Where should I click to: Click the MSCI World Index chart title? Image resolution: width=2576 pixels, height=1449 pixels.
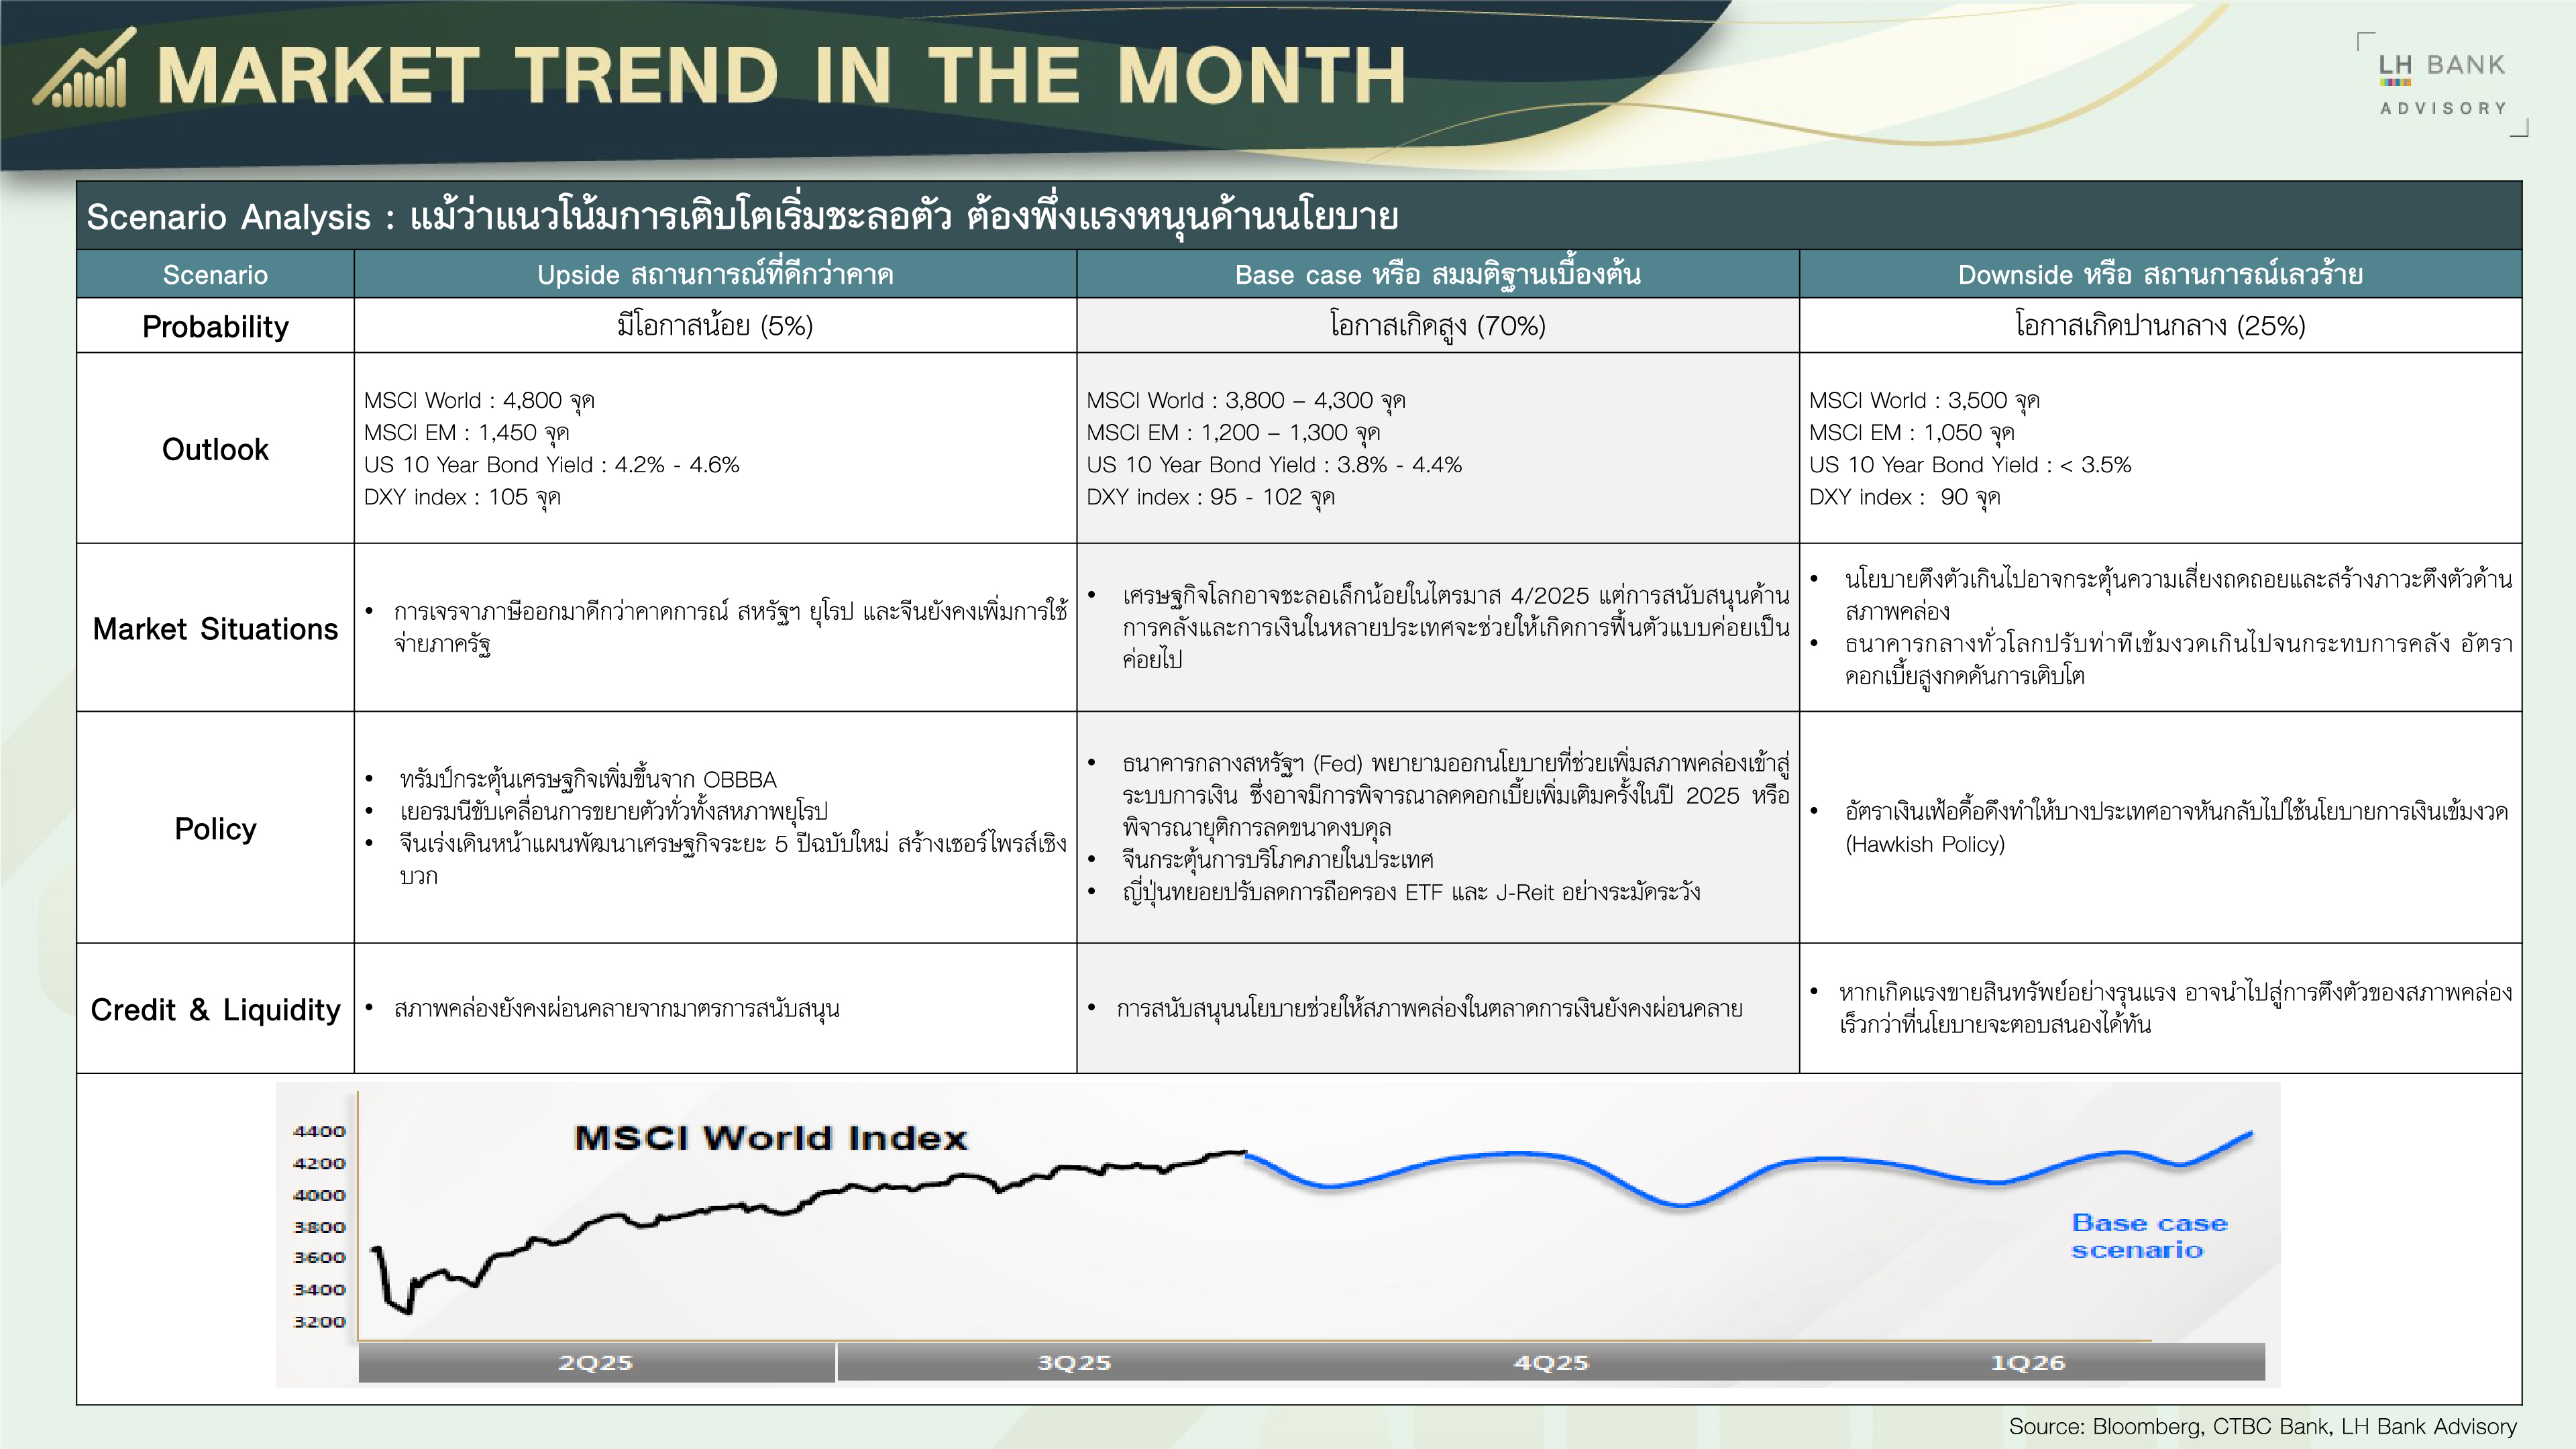coord(771,1138)
